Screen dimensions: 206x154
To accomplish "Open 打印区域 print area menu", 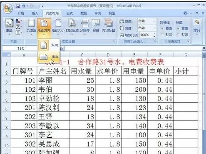I will pyautogui.click(x=72, y=27).
